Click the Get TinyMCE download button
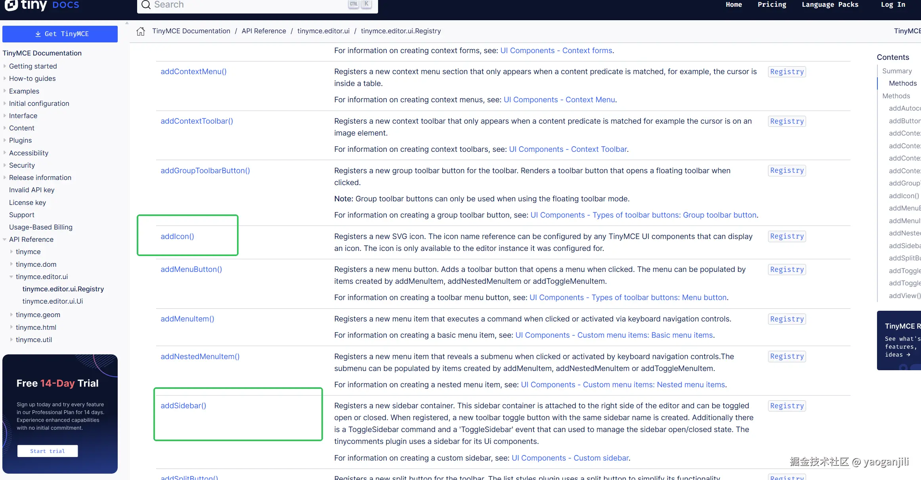The width and height of the screenshot is (921, 480). tap(60, 34)
